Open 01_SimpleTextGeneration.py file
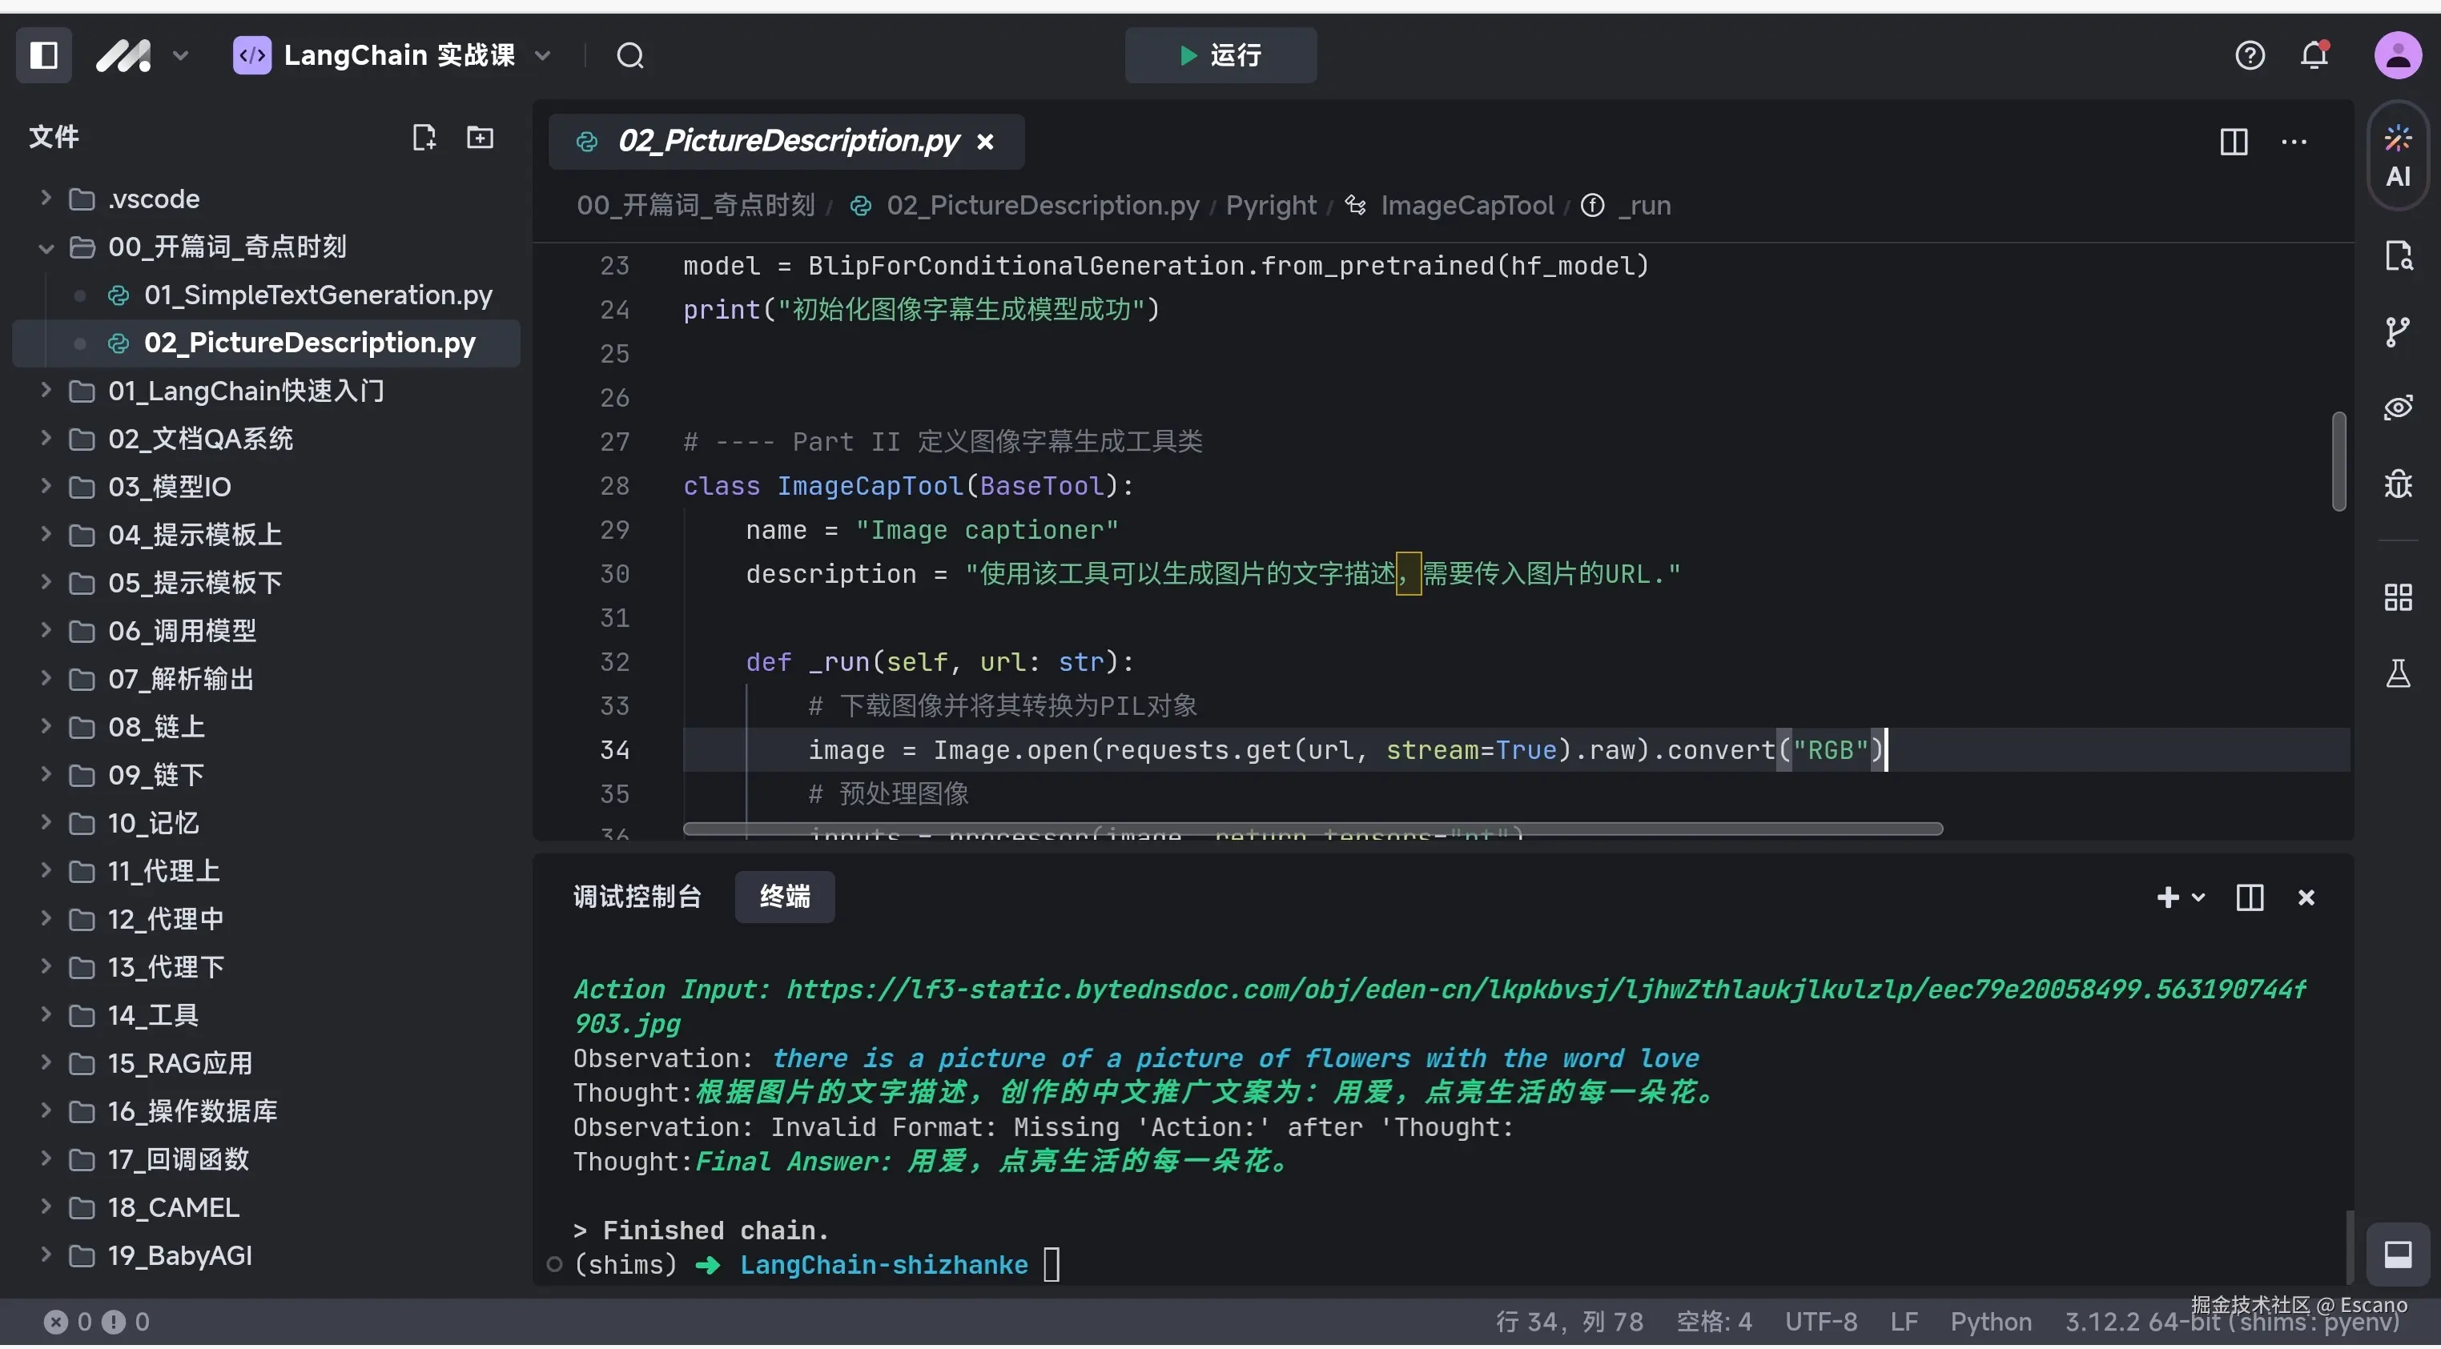The height and width of the screenshot is (1349, 2441). 317,295
